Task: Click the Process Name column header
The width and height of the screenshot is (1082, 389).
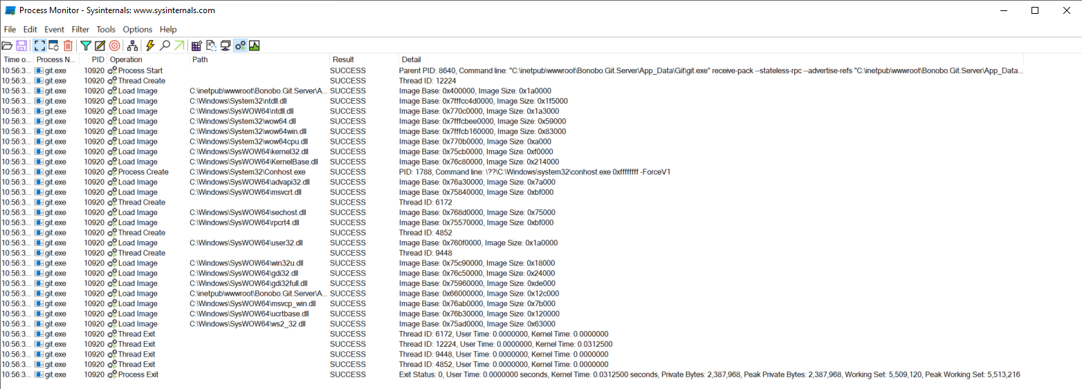Action: pos(56,59)
